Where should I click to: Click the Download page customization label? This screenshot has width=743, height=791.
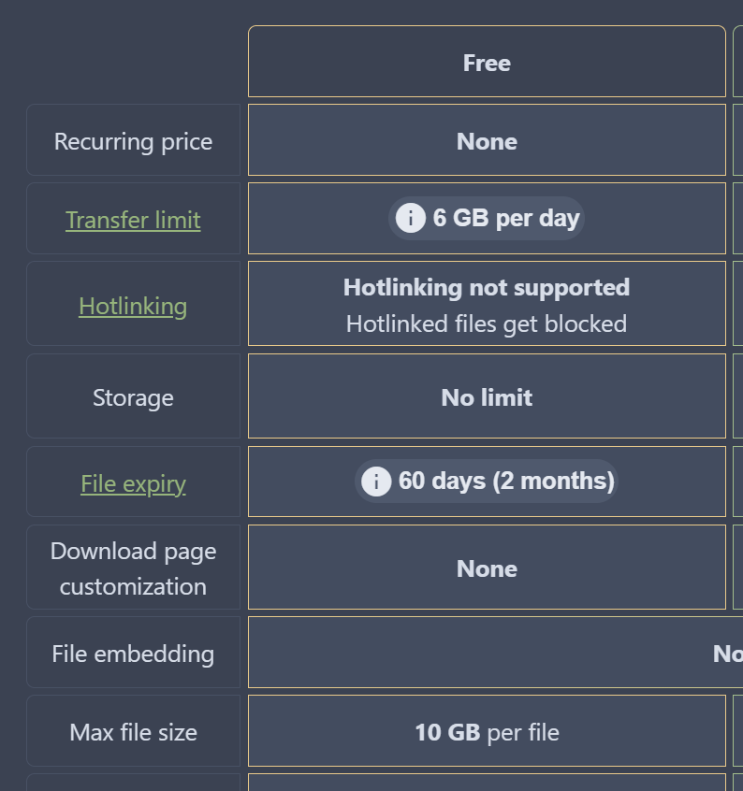point(133,568)
